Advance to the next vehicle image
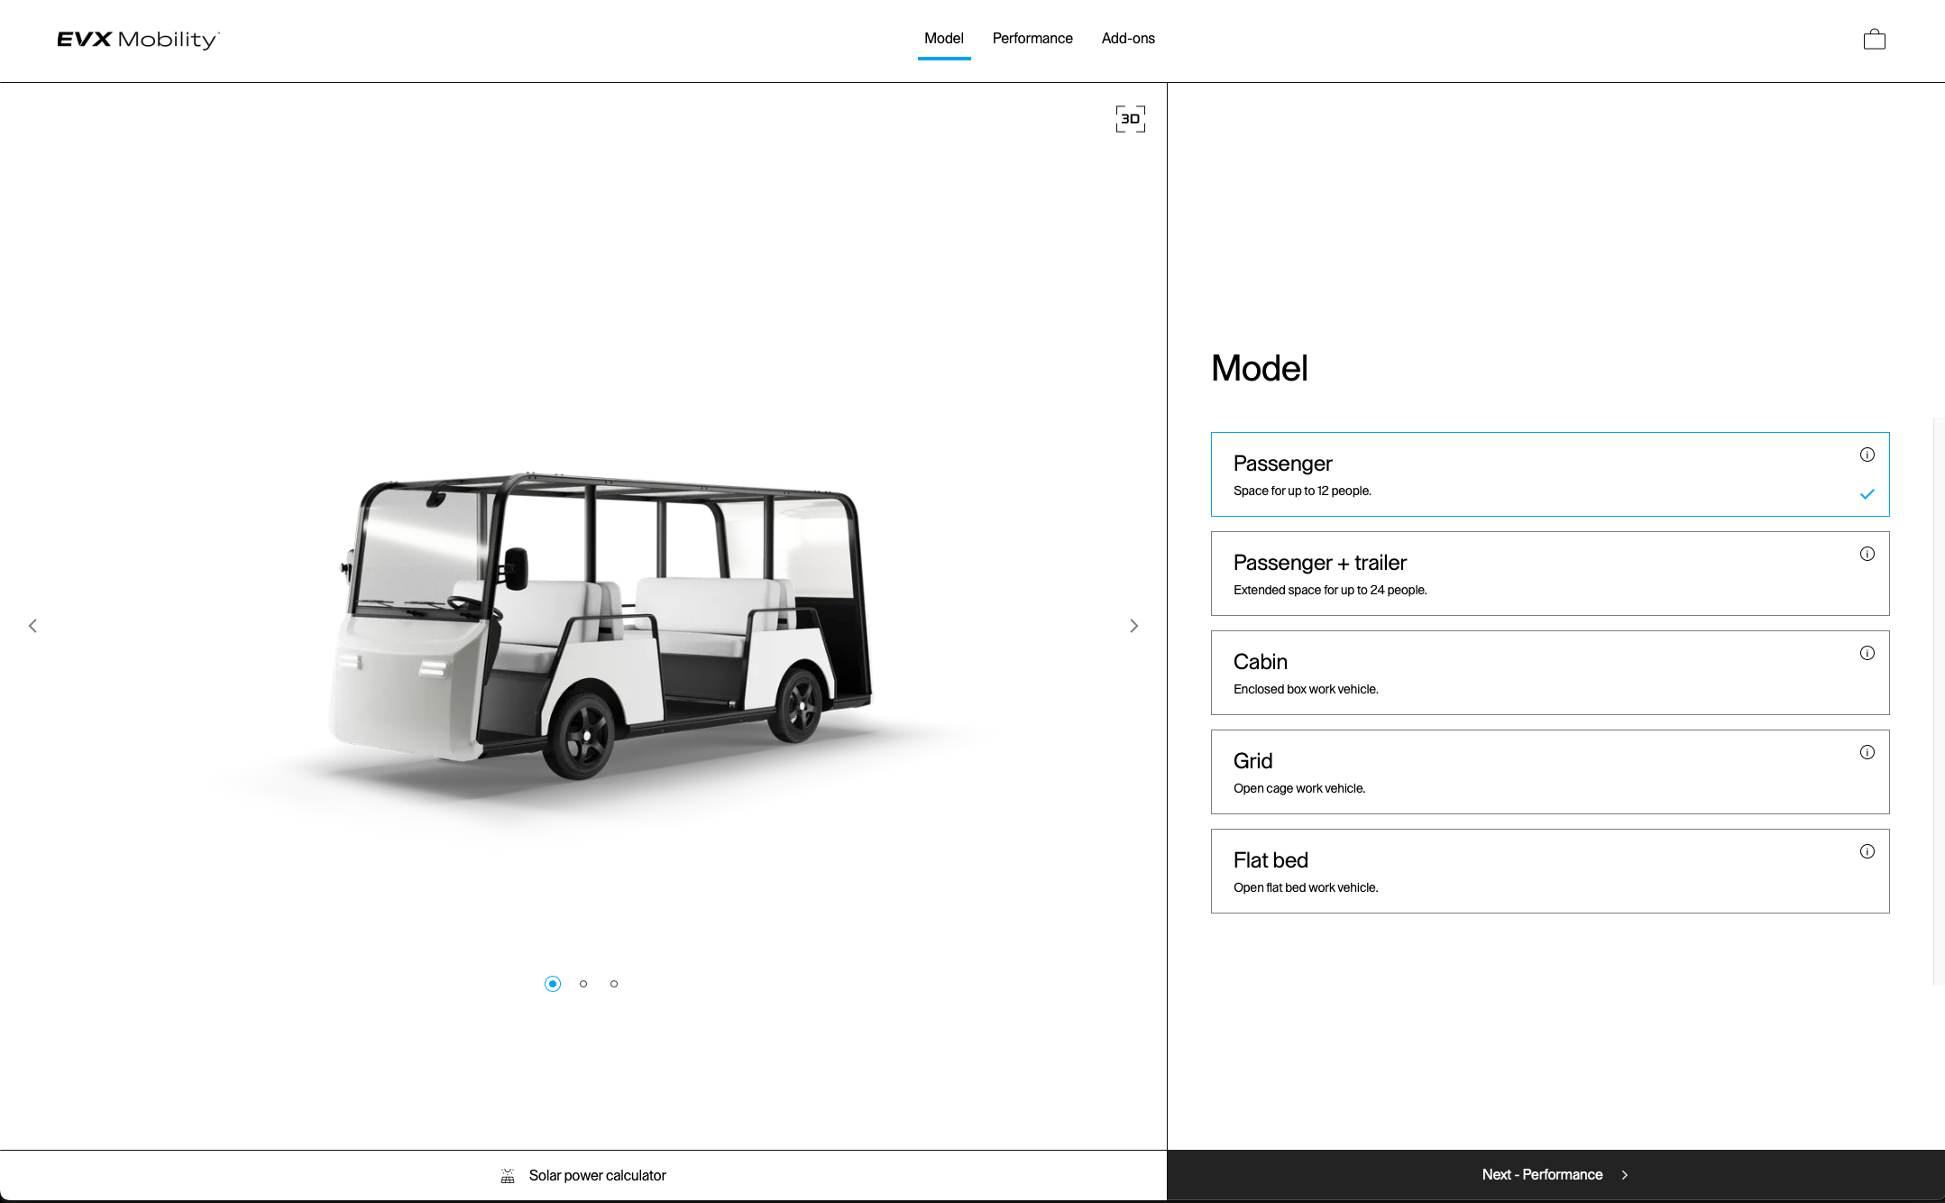 (1133, 626)
